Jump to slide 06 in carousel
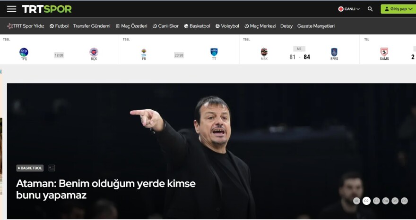 404,201
